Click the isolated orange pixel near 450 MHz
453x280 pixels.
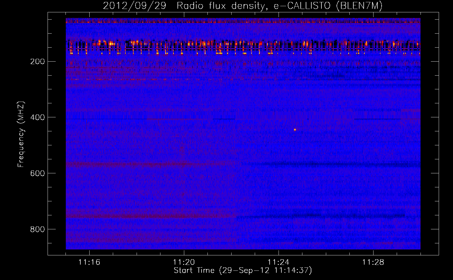tap(295, 130)
